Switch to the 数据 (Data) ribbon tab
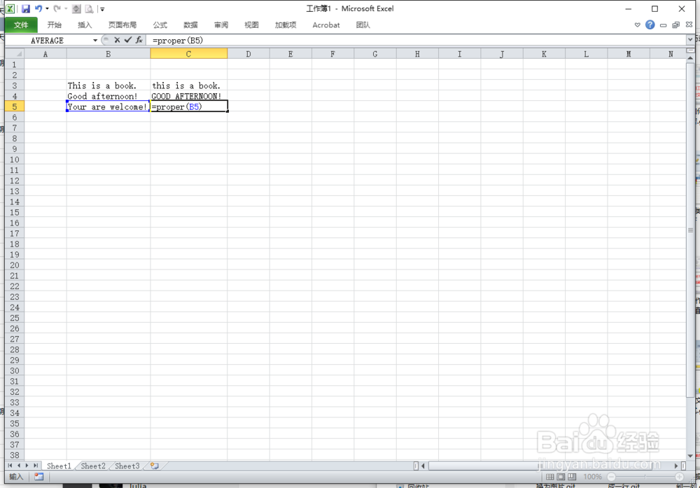Viewport: 700px width, 488px height. 190,25
